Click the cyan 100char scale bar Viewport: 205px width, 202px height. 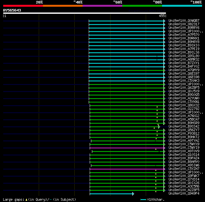point(143,200)
